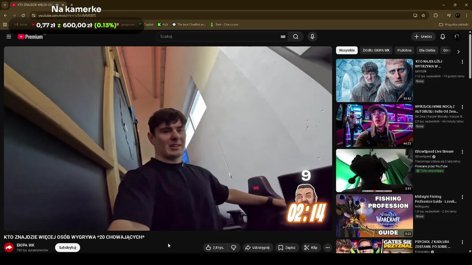Open Start - Chess.com bookmark
The height and width of the screenshot is (265, 472).
click(x=224, y=25)
